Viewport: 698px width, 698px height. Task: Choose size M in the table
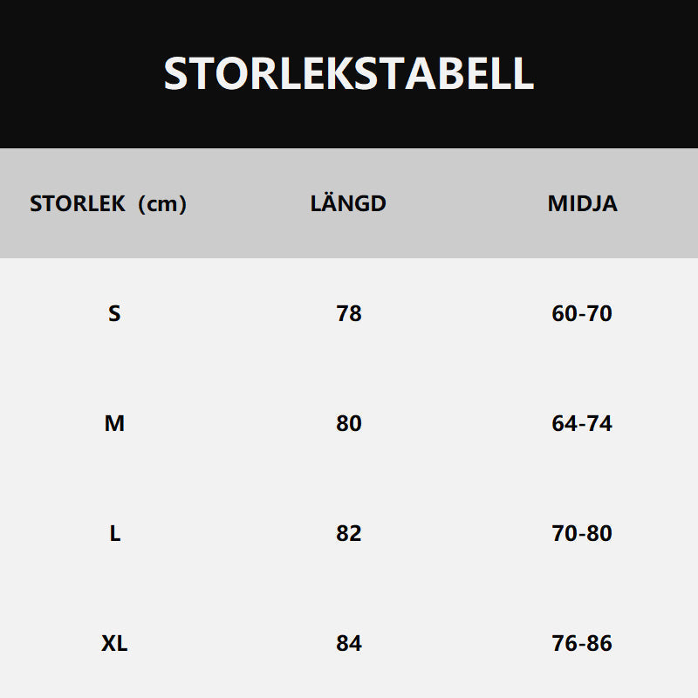pos(114,423)
